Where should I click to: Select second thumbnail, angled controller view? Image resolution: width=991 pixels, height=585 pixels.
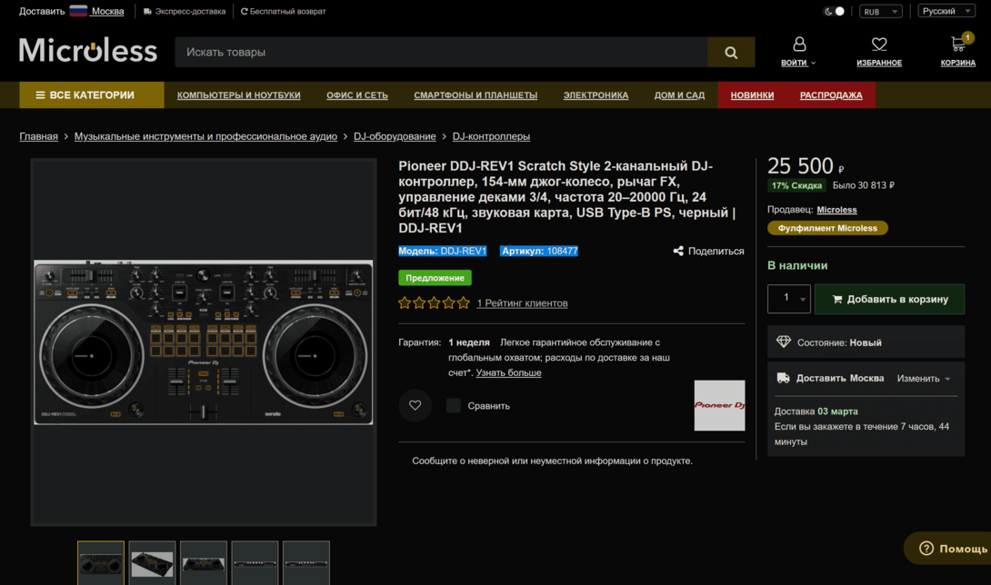[153, 563]
